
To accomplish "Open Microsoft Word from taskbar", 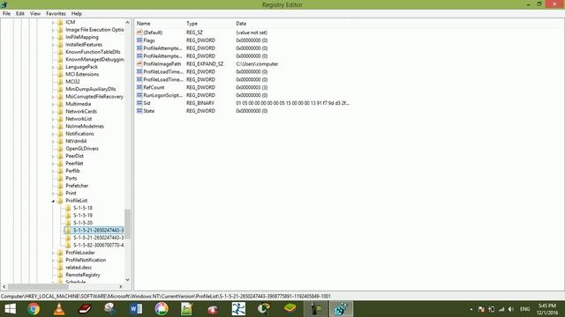I will [x=136, y=309].
